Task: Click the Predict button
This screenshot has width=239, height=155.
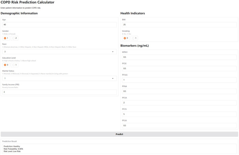Action: tap(120, 134)
